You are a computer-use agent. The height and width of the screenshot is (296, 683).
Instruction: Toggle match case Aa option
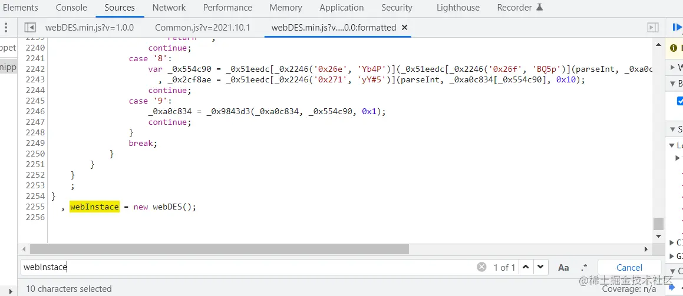pos(563,267)
